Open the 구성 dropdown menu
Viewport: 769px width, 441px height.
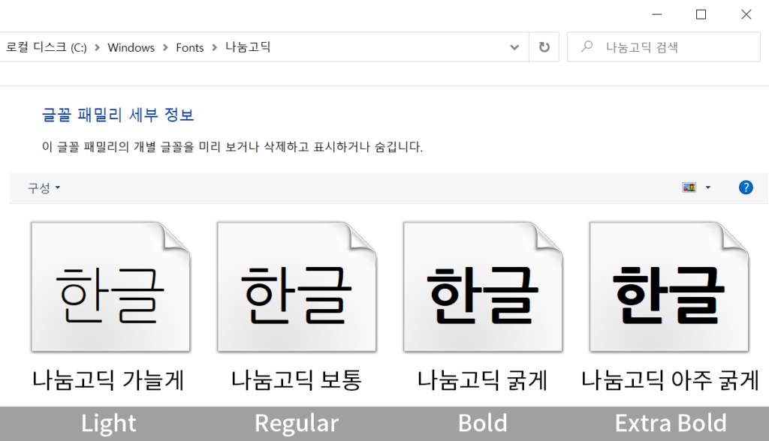pos(44,187)
